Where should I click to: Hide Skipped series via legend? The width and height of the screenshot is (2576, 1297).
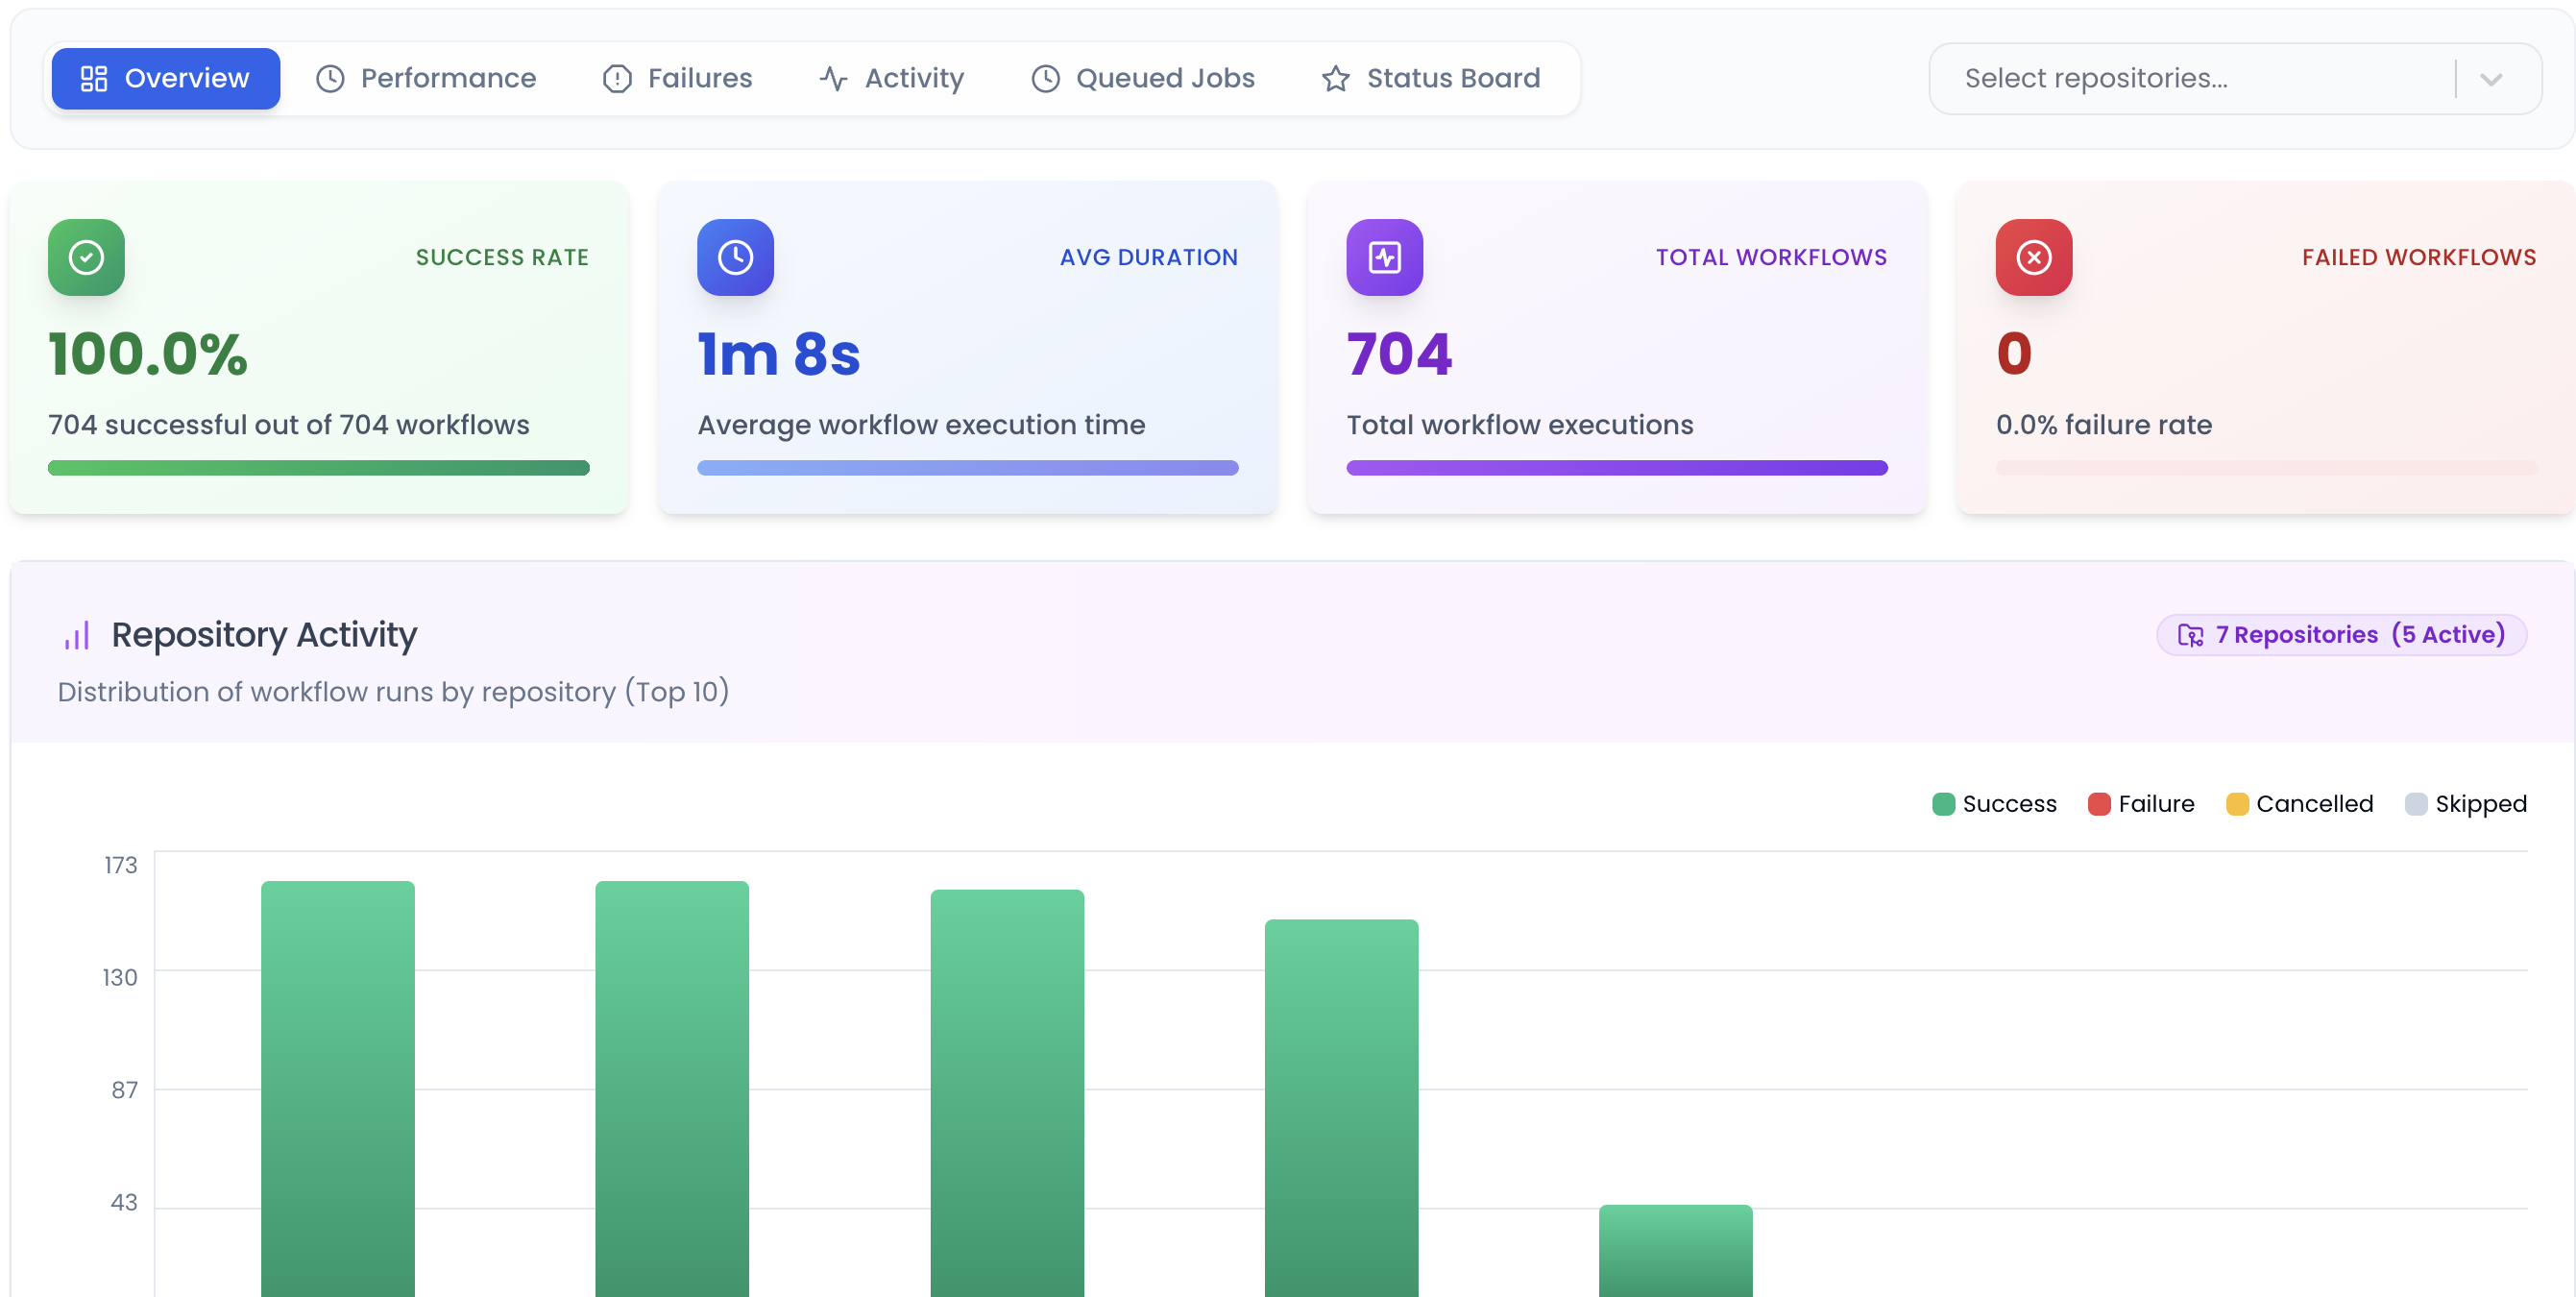coord(2465,804)
